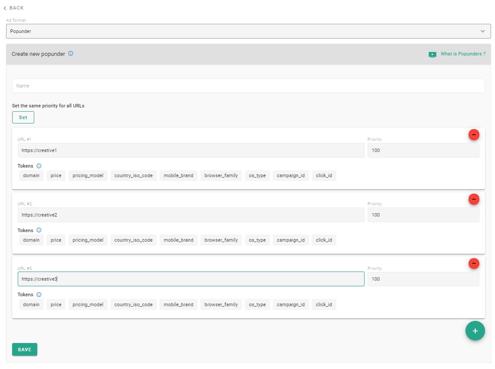Select the campaign_id token under URL #3
Image resolution: width=495 pixels, height=369 pixels.
coord(290,304)
